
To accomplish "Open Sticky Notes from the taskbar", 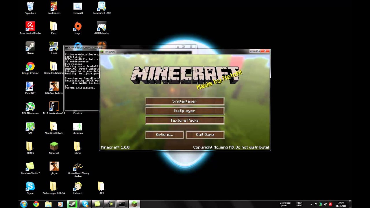I will pos(97,204).
